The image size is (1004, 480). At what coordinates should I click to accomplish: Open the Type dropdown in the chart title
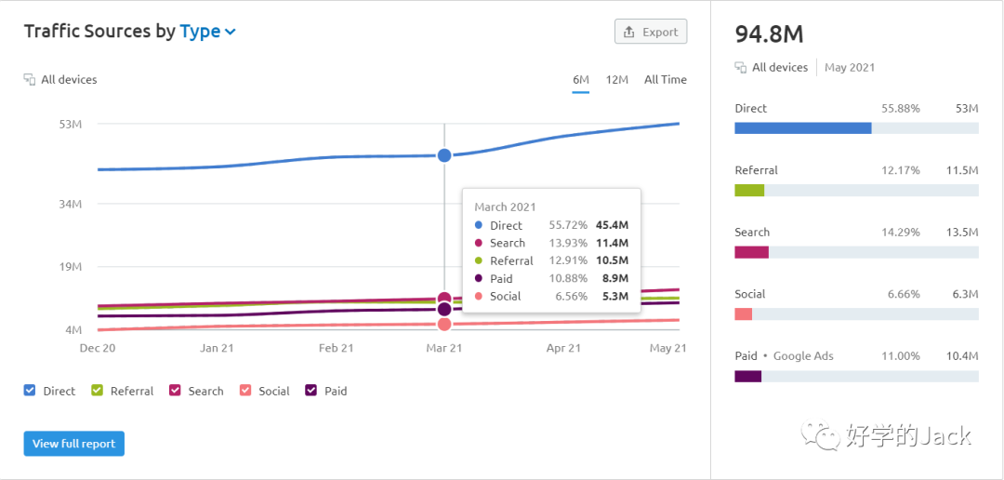click(208, 32)
